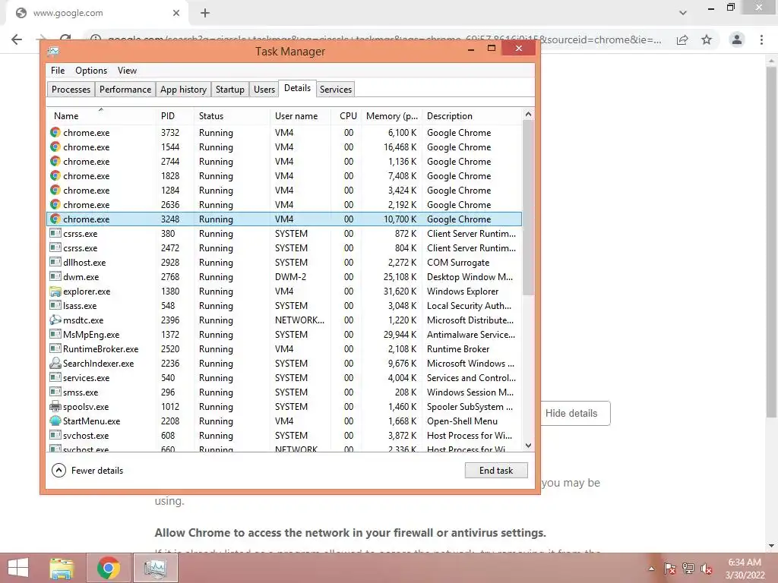Screen dimensions: 778x583
Task: Click the explorer.exe folder icon
Action: [x=55, y=291]
